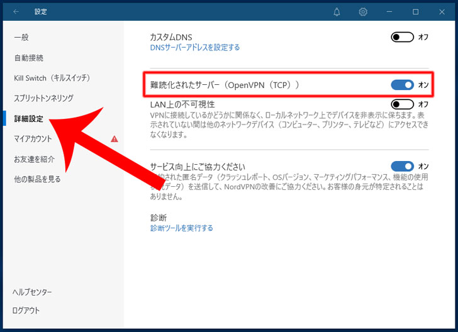Select 自動接続 in the sidebar
The image size is (458, 332).
coord(29,58)
